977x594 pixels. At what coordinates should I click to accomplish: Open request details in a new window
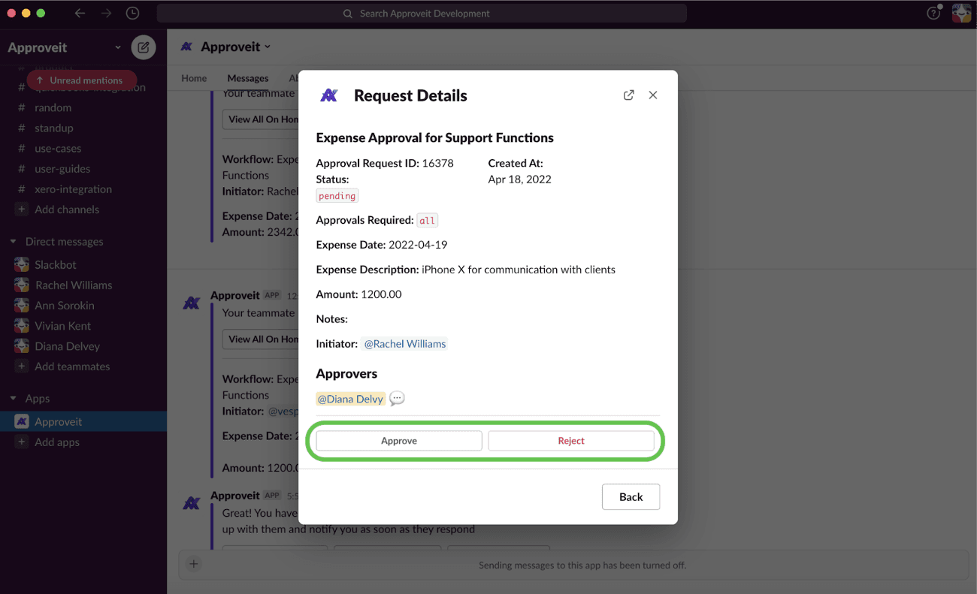[629, 95]
